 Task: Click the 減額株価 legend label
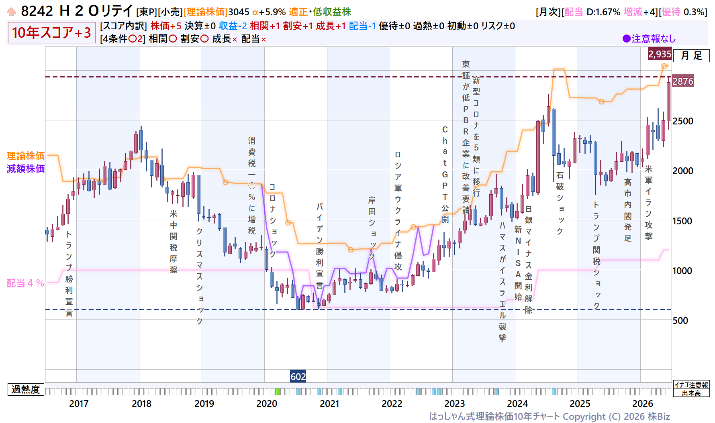pos(25,169)
